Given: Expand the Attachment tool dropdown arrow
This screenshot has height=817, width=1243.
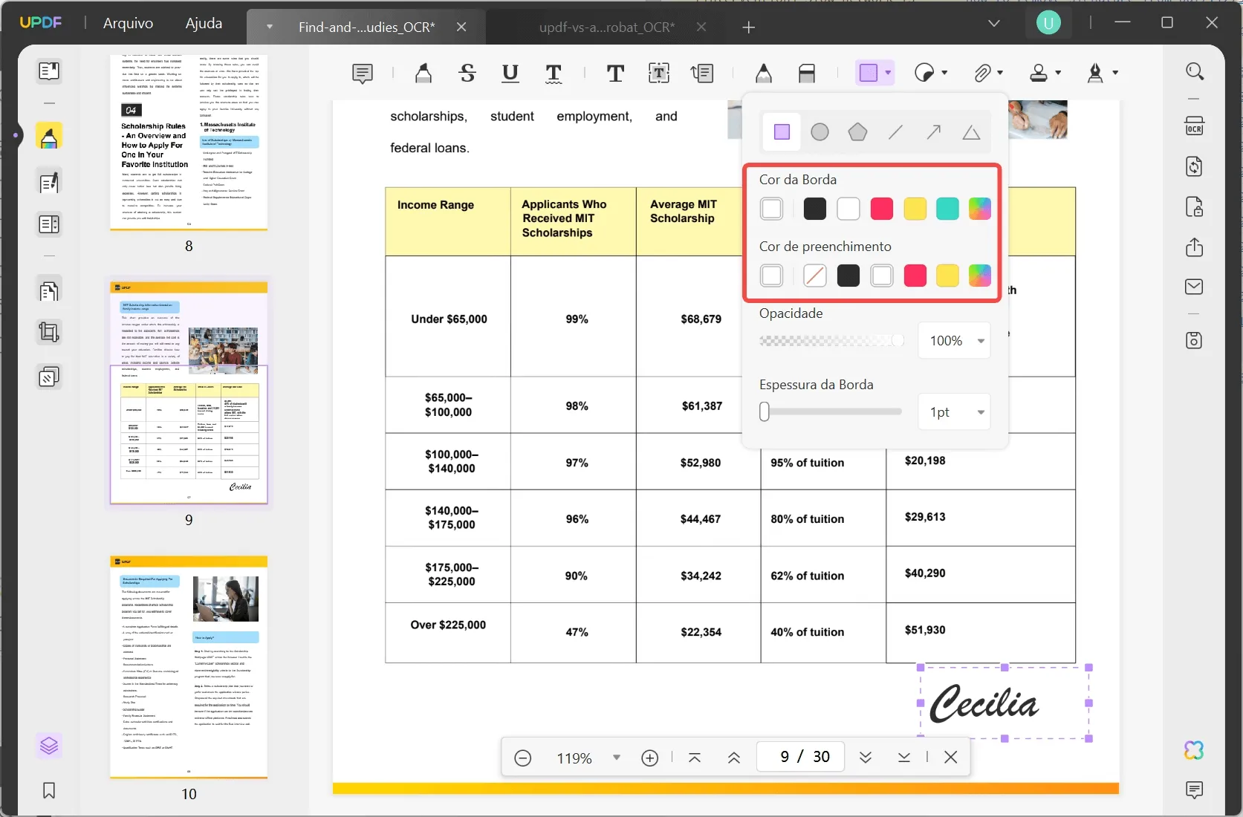Looking at the screenshot, I should (x=1001, y=73).
